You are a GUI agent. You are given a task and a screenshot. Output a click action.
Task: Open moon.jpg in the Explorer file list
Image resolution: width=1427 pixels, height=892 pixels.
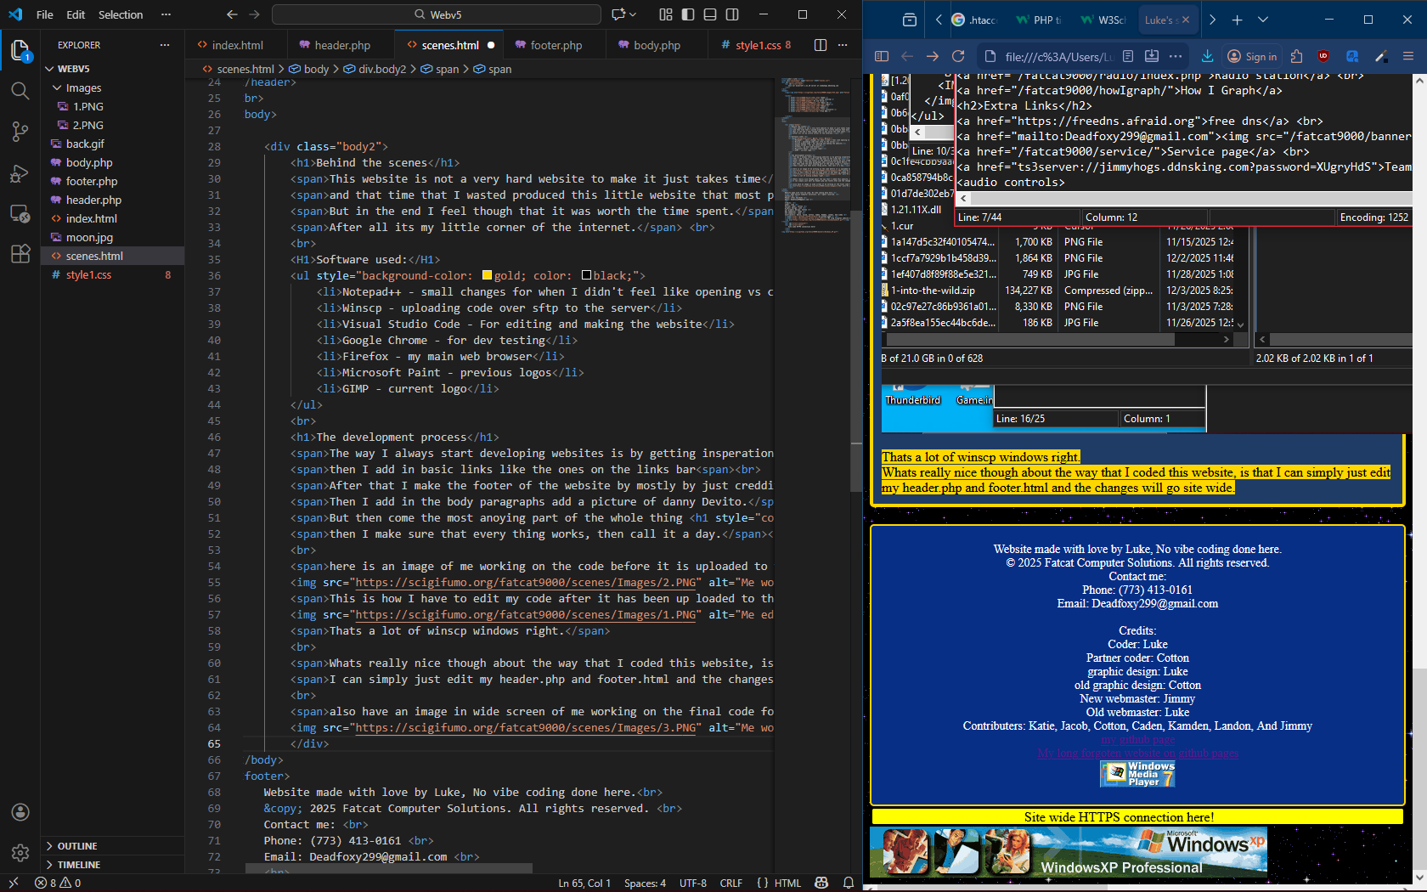pyautogui.click(x=89, y=237)
